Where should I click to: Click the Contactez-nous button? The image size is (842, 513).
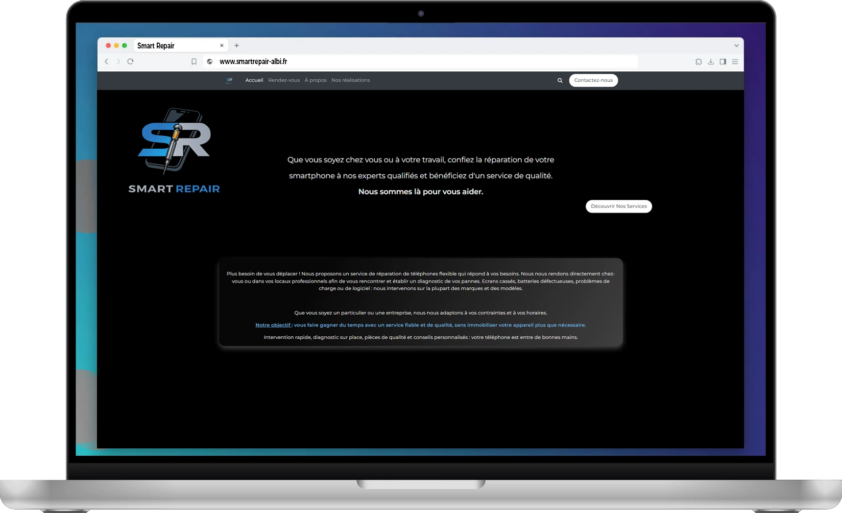click(x=593, y=80)
